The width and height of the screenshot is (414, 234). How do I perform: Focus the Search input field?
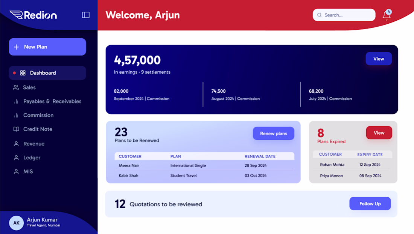(344, 15)
